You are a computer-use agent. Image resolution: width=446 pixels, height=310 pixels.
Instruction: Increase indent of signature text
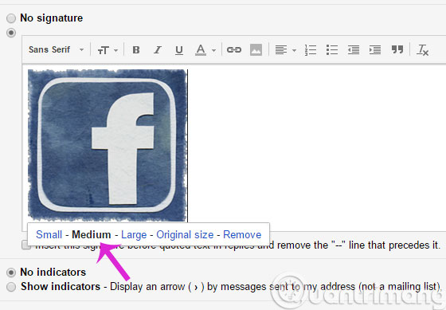375,50
